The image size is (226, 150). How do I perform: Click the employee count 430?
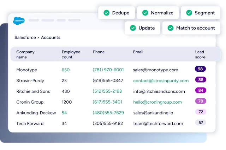(x=66, y=91)
